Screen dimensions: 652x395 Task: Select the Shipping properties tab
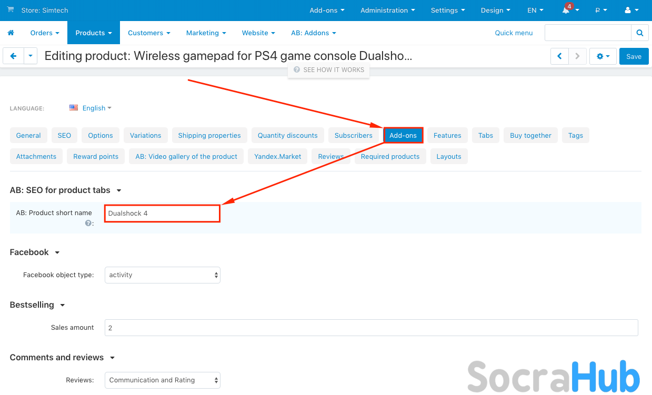tap(209, 135)
